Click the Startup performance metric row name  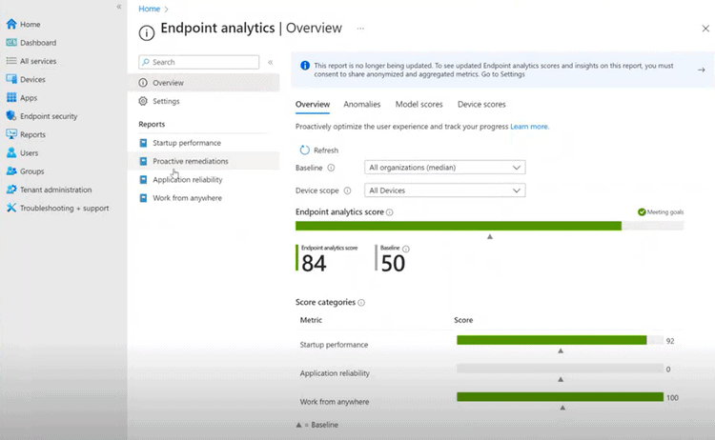[334, 345]
